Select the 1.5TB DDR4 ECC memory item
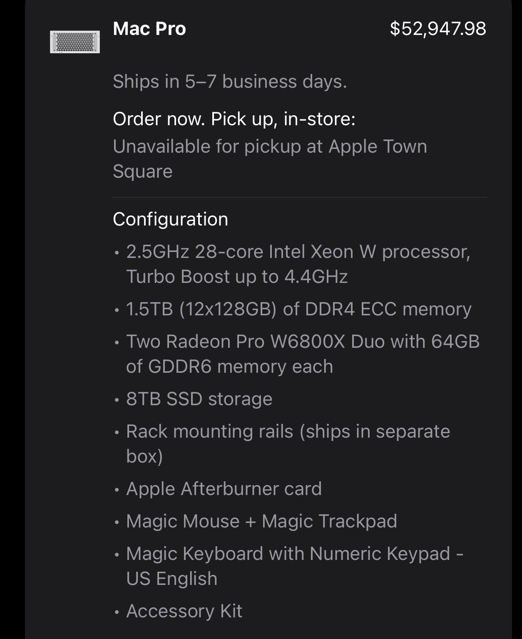The width and height of the screenshot is (522, 639). click(x=298, y=309)
